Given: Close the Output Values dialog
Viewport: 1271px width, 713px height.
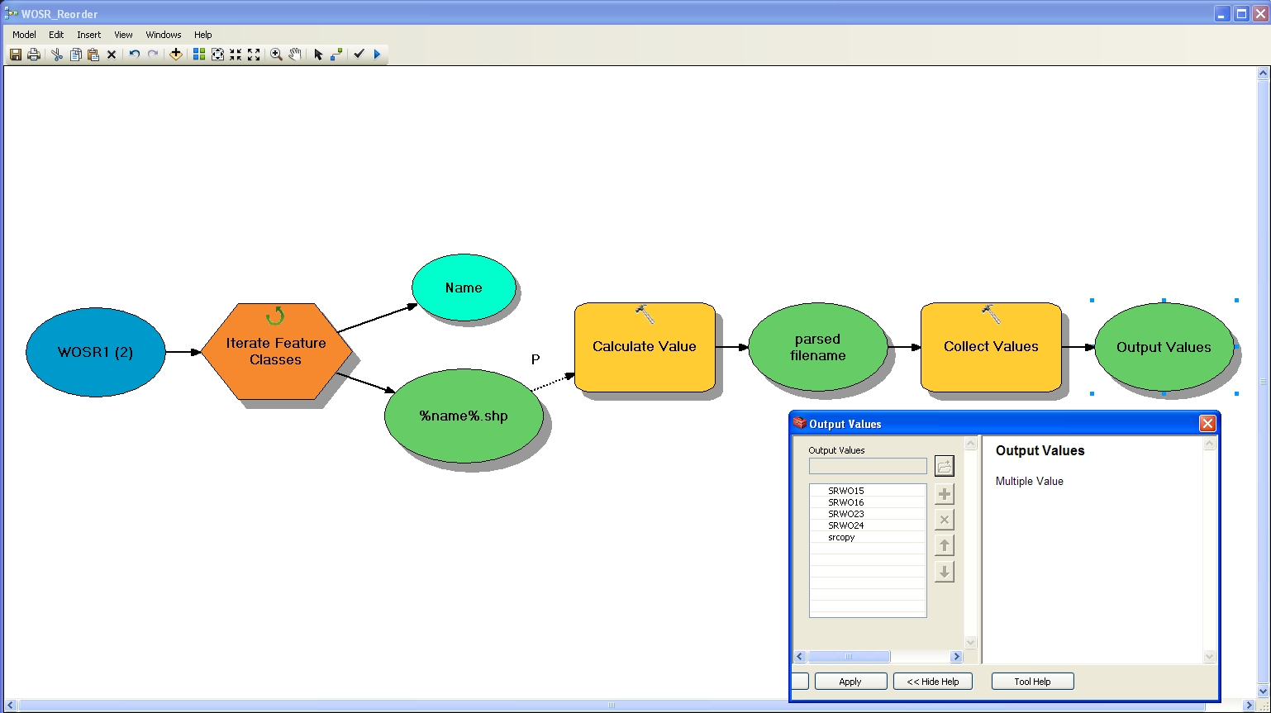Looking at the screenshot, I should 1207,424.
